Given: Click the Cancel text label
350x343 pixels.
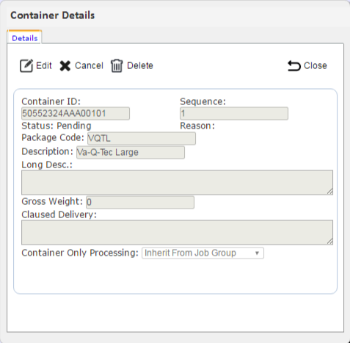Looking at the screenshot, I should click(x=89, y=65).
